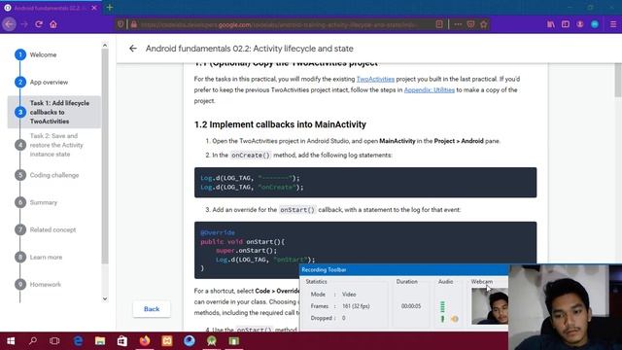The image size is (622, 350).
Task: Open Windows taskbar search
Action: coord(33,341)
